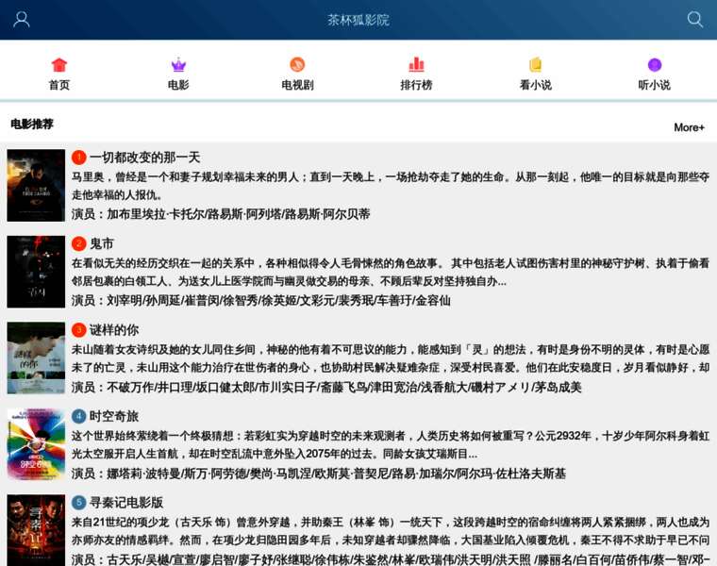The height and width of the screenshot is (566, 717).
Task: Click the purple listen-novel icon
Action: [x=655, y=65]
